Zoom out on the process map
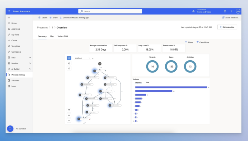Viewport: 248px width, 141px height. 69,120
